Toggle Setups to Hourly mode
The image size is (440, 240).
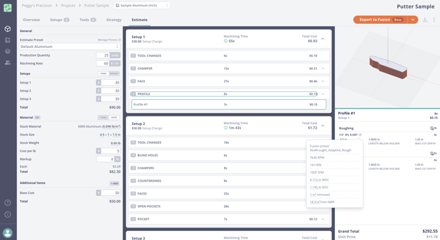114,74
